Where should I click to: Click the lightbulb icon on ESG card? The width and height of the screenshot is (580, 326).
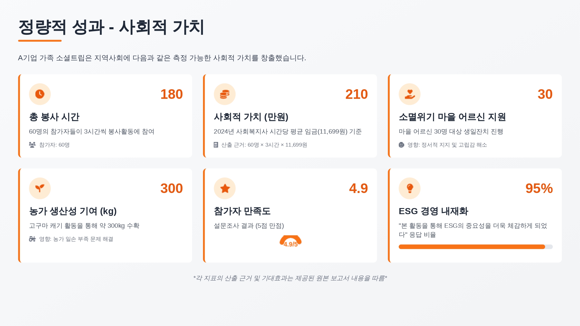409,188
